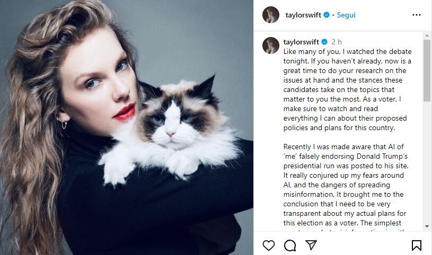Click the caption scrollbar thumb

click(x=427, y=70)
